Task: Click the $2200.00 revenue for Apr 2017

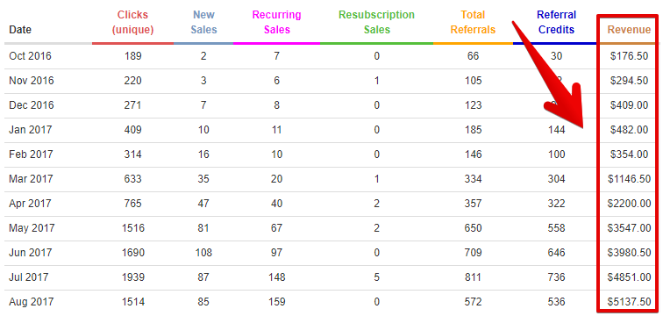Action: click(x=629, y=204)
